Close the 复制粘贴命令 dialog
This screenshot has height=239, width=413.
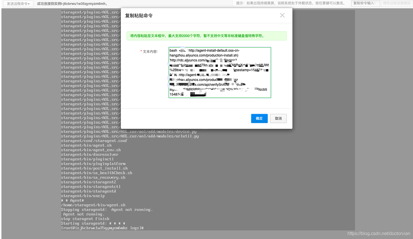tap(282, 15)
